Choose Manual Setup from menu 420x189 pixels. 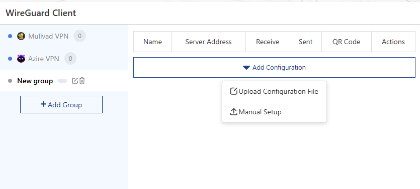pos(274,112)
